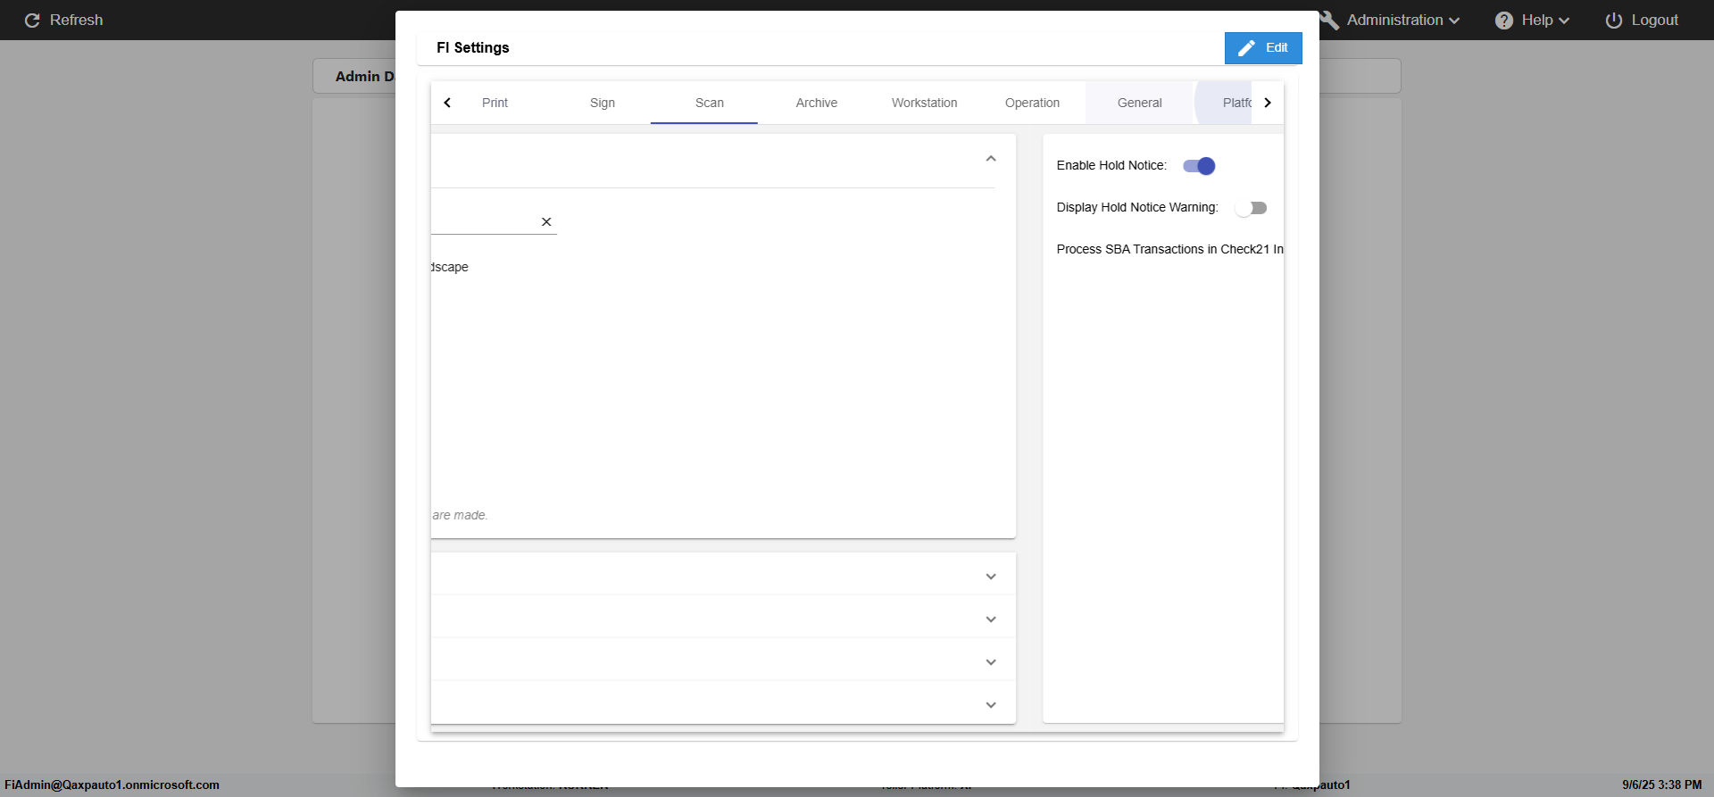Click the Edit button in FI Settings

[1262, 48]
